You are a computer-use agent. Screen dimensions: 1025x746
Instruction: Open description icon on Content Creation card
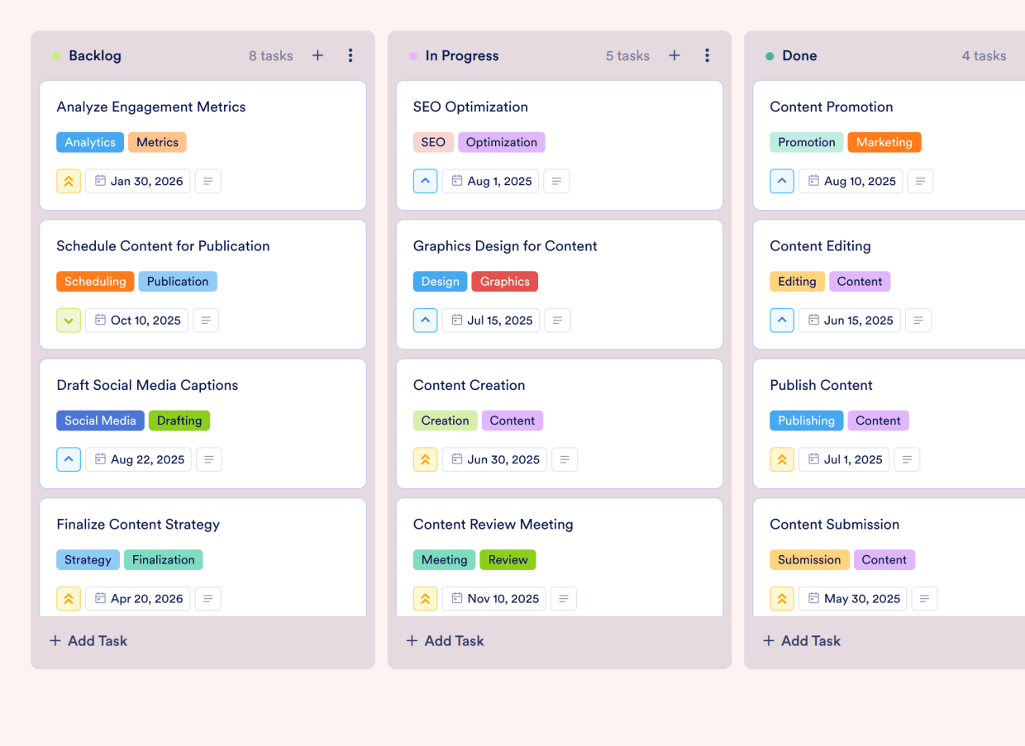pos(565,459)
